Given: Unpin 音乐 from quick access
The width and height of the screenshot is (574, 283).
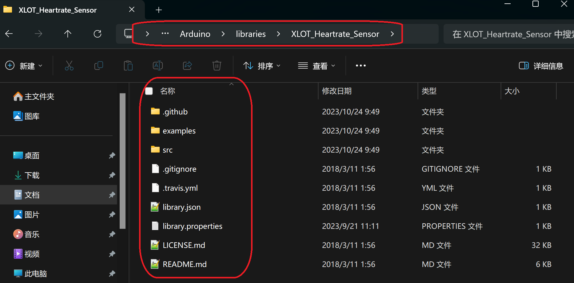Looking at the screenshot, I should pos(112,234).
